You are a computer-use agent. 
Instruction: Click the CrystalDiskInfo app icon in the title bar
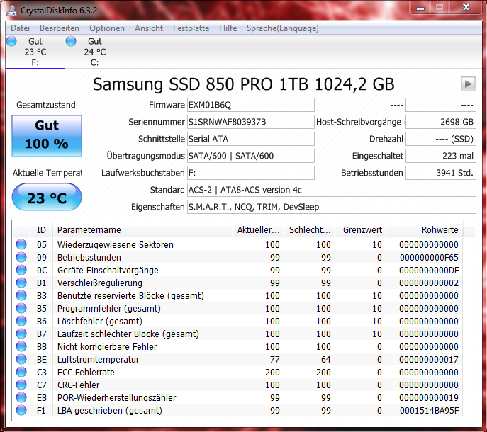click(11, 10)
